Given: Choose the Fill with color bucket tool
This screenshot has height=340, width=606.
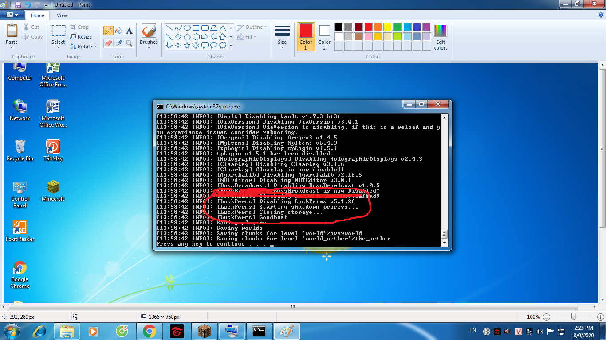Looking at the screenshot, I should (119, 31).
